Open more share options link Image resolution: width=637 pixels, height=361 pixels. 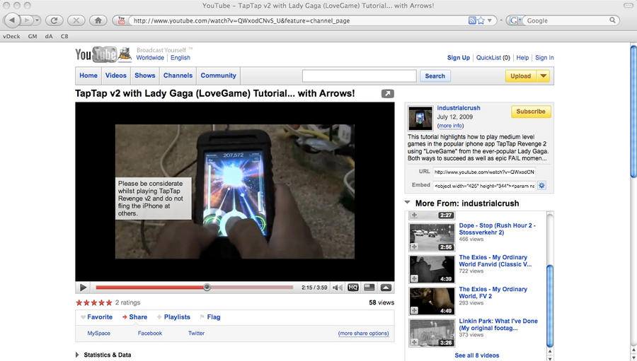[x=363, y=333]
